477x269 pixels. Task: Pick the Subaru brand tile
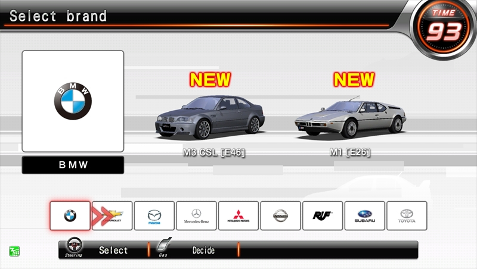[x=365, y=215]
